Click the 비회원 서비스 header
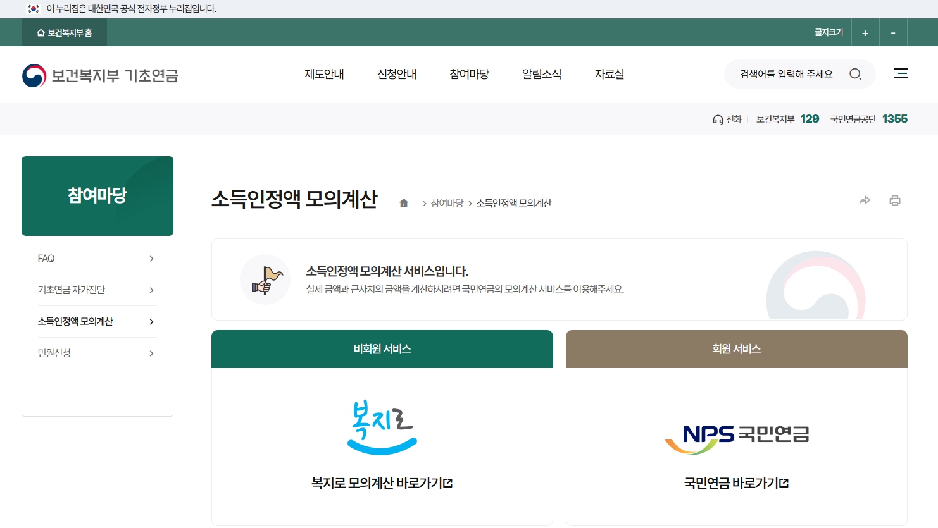Viewport: 938px width, 528px height. (382, 349)
